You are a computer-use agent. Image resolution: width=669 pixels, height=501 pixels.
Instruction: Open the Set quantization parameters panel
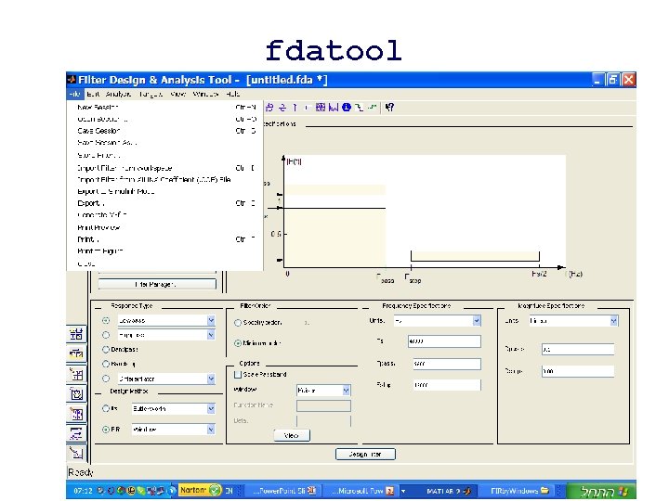pyautogui.click(x=76, y=374)
